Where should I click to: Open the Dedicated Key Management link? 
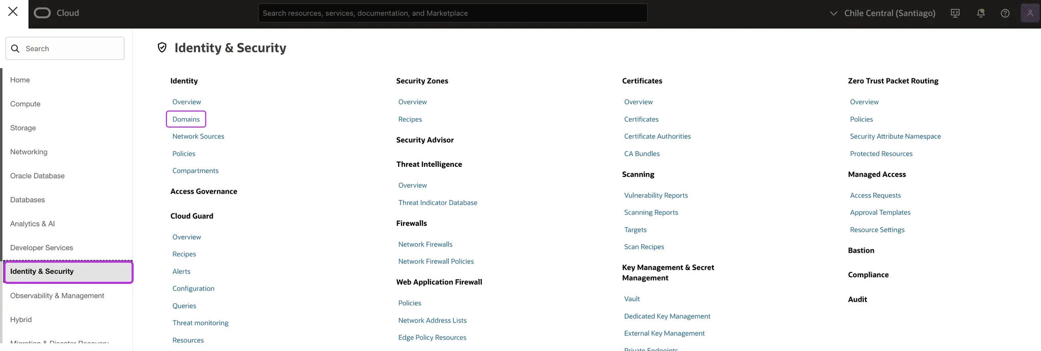(x=667, y=316)
